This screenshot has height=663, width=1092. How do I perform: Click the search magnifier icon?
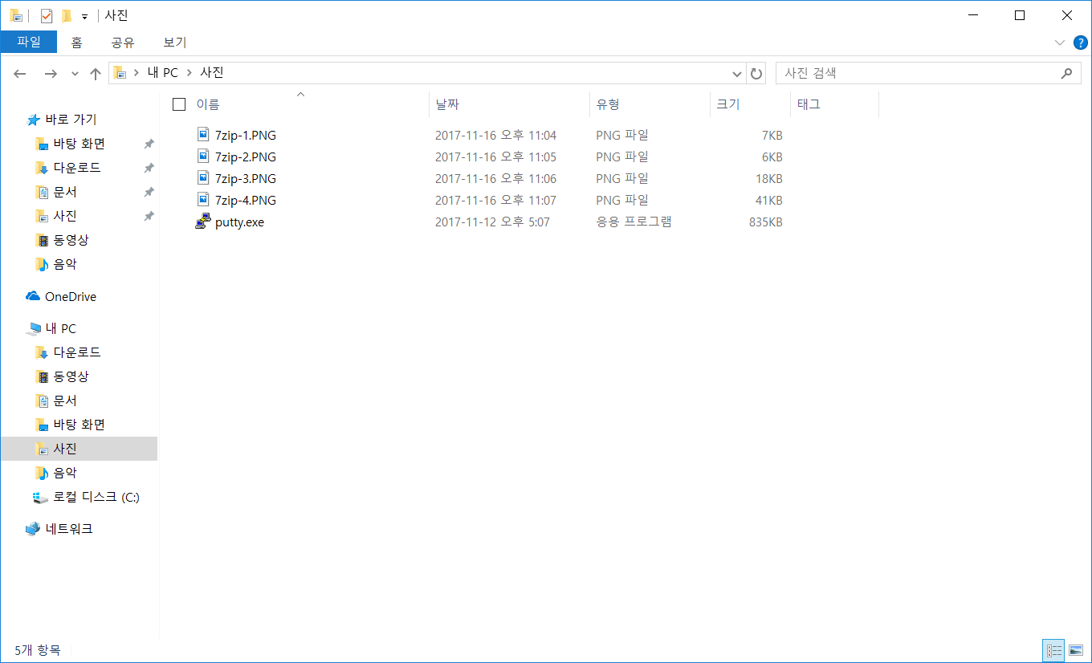pos(1066,73)
